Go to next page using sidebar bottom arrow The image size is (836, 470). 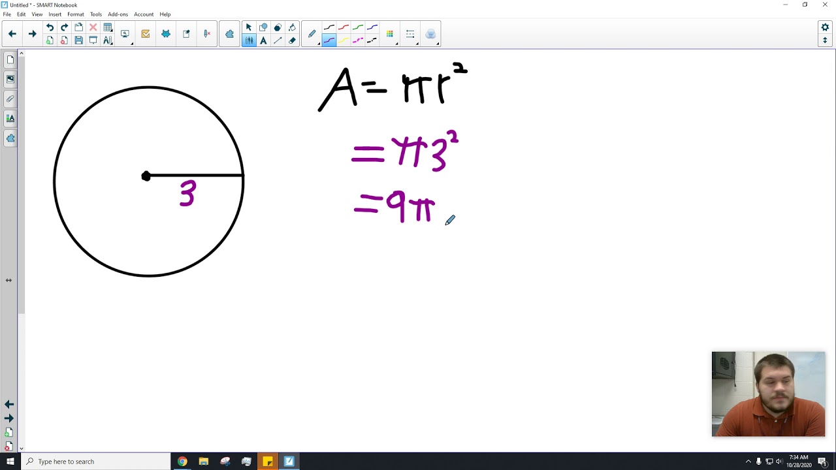coord(9,418)
